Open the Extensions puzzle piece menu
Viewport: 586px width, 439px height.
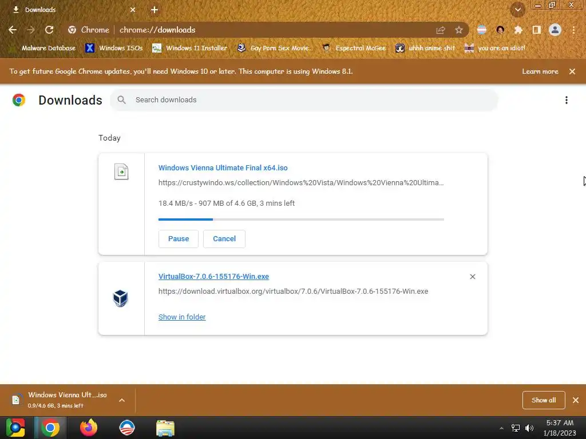(x=518, y=30)
